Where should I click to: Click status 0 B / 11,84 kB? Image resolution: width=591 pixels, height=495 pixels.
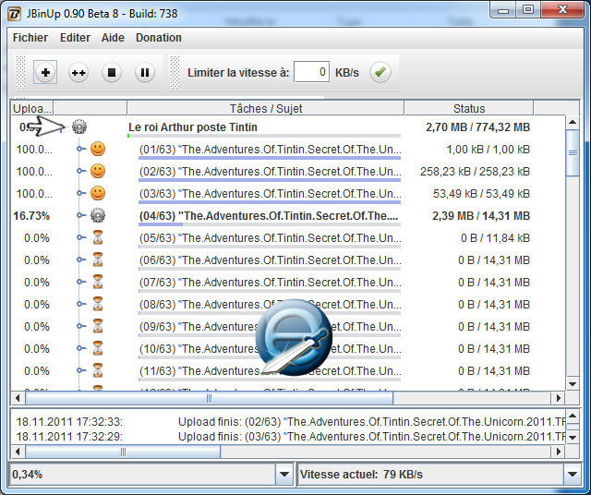point(495,238)
